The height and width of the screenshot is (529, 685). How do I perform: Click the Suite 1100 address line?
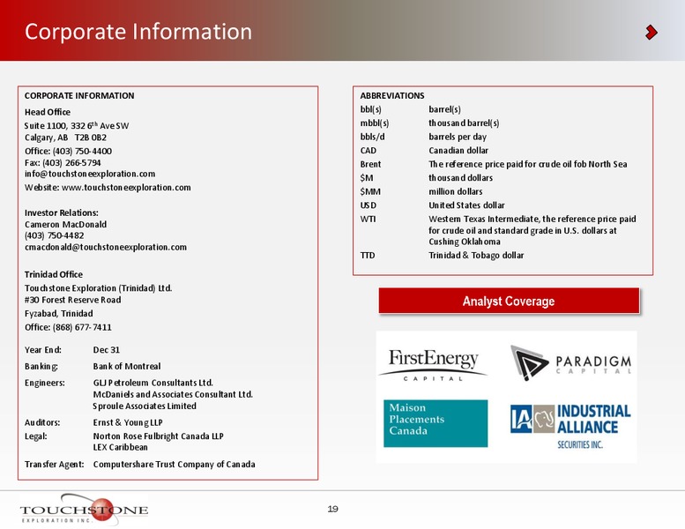77,125
